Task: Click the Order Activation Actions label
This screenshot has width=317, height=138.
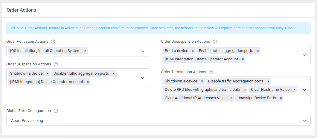Action: coord(27,42)
